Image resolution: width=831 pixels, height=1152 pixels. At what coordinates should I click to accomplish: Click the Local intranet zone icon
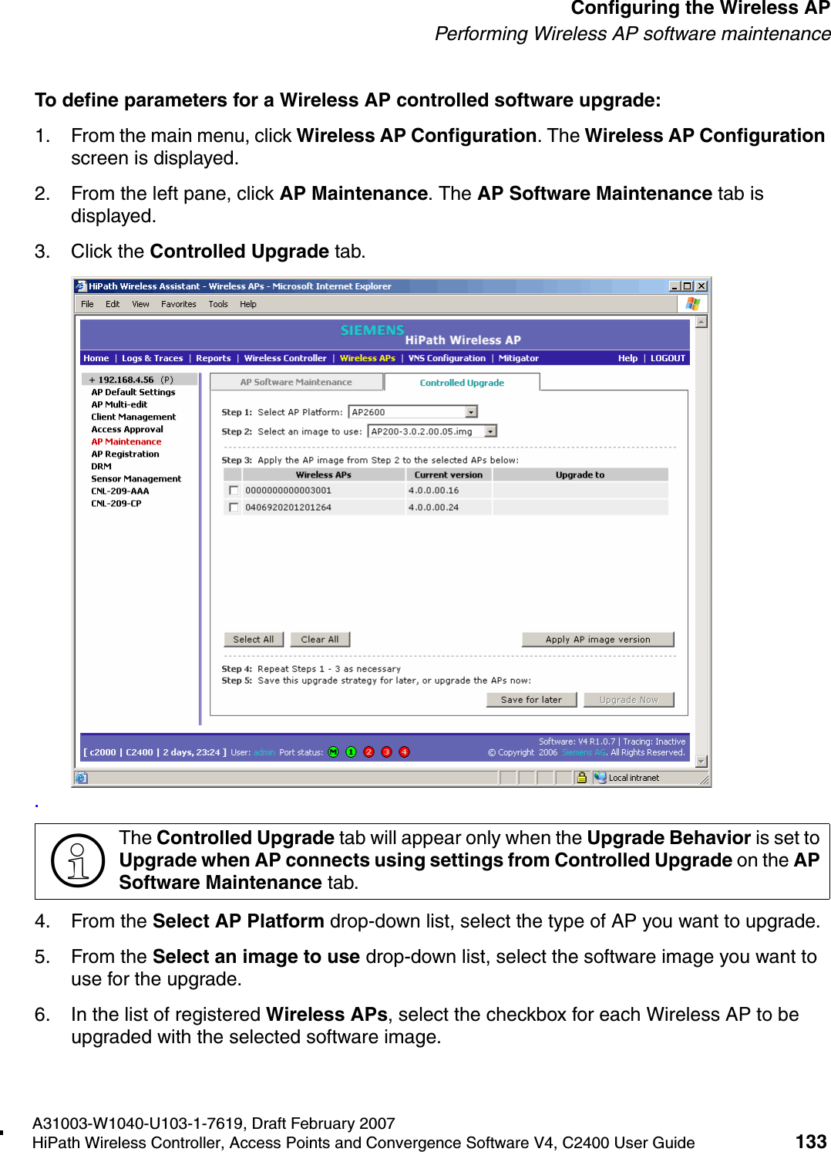(601, 778)
